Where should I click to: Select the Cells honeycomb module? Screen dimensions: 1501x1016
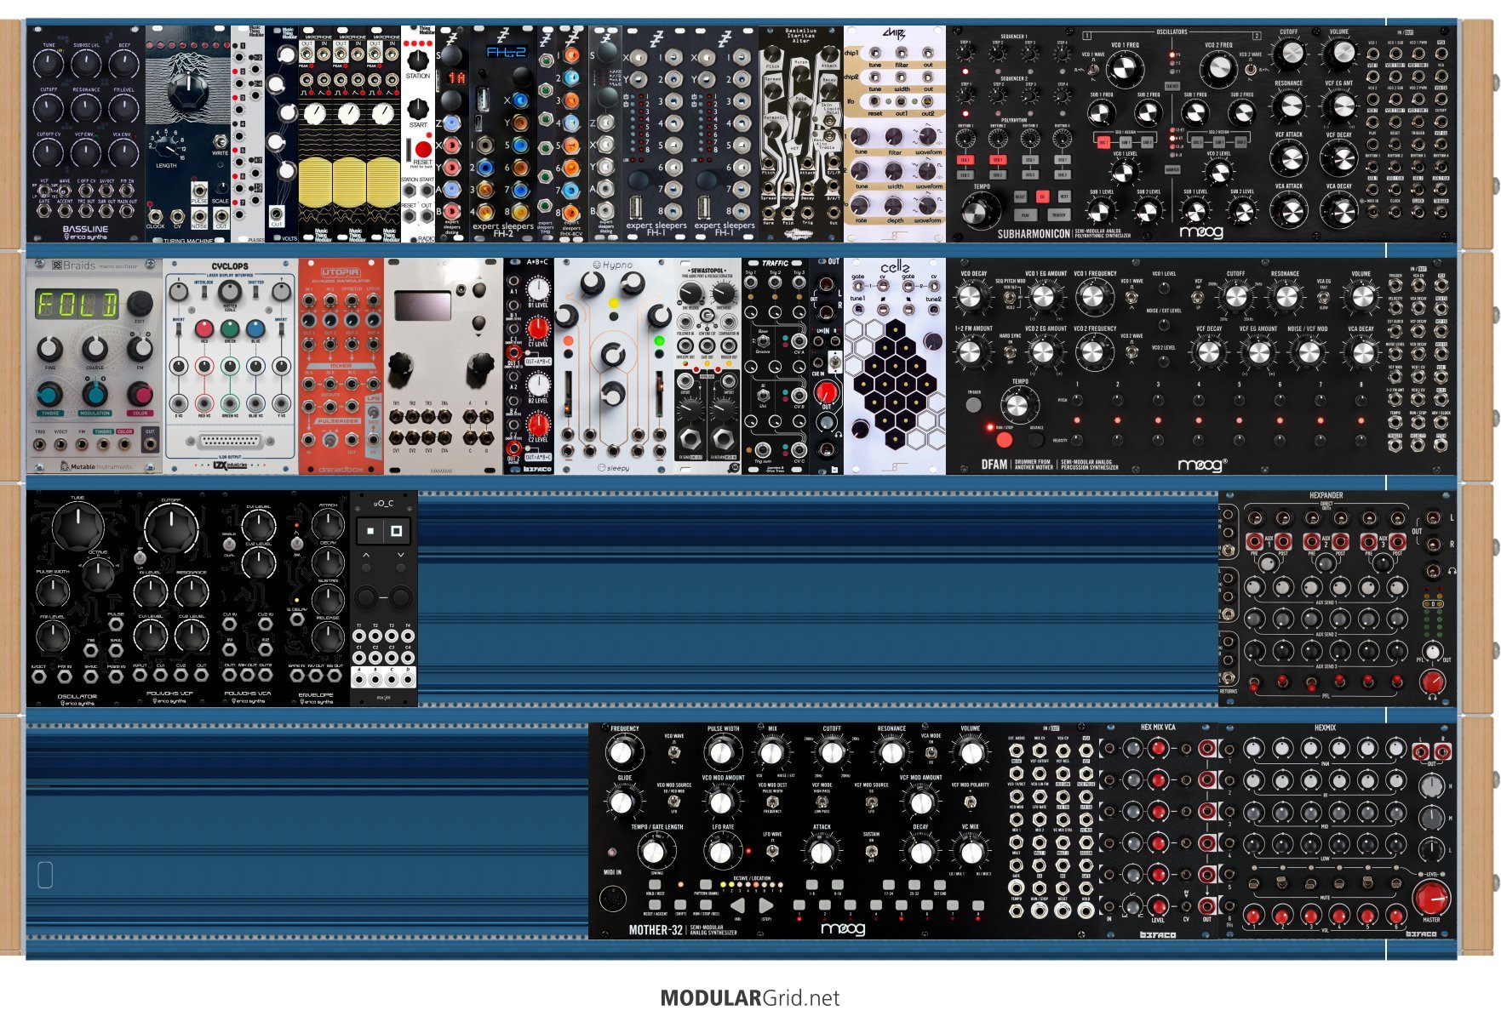(895, 366)
